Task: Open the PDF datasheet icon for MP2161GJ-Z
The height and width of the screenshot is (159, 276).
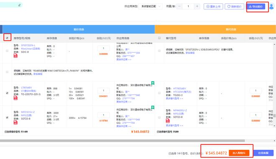Action: [x=15, y=122]
